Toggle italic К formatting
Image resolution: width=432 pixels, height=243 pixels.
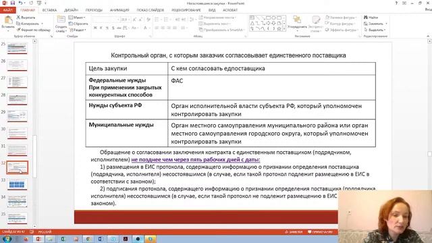click(101, 28)
